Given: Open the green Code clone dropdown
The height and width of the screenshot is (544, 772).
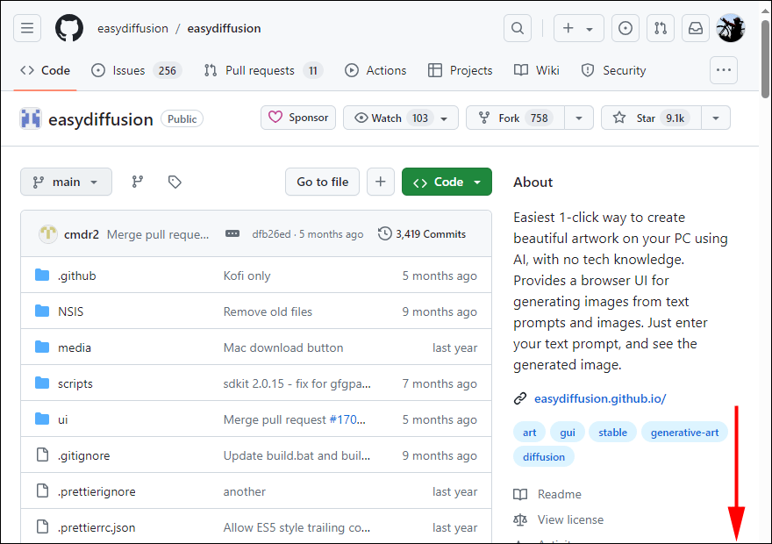Looking at the screenshot, I should click(x=447, y=182).
